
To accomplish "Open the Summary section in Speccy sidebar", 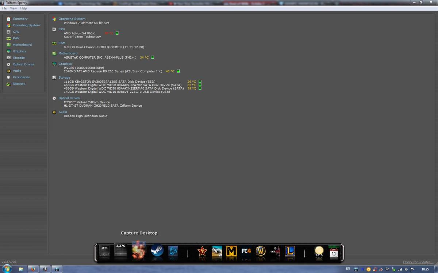I will pos(20,19).
